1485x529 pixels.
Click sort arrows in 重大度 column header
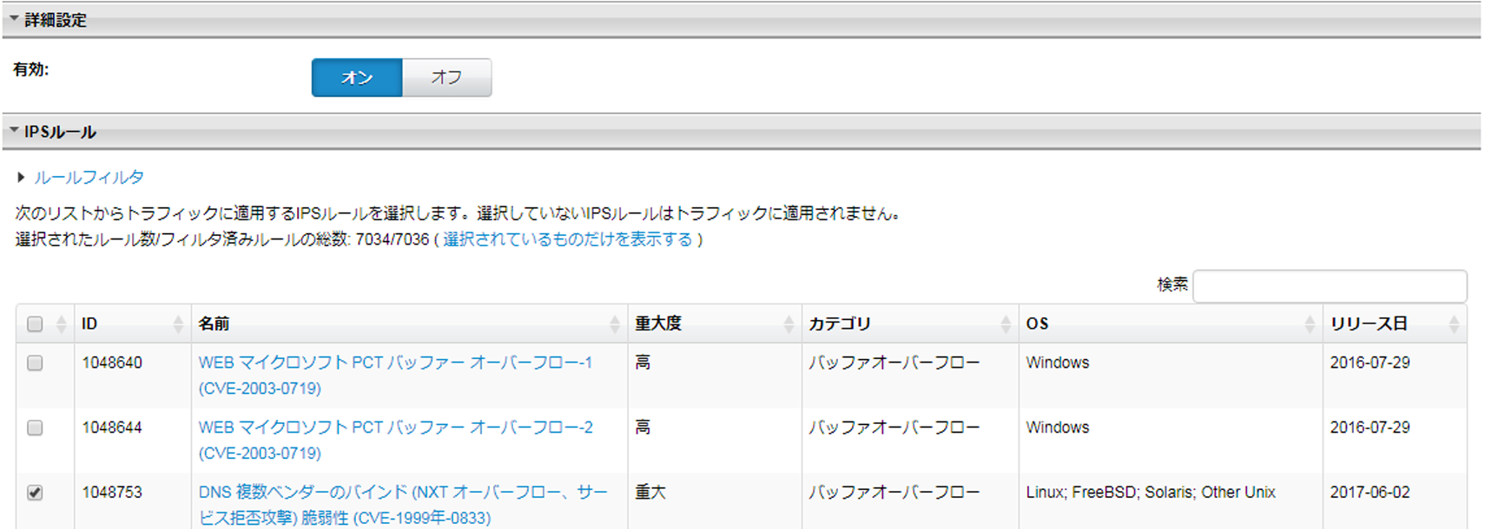coord(789,324)
